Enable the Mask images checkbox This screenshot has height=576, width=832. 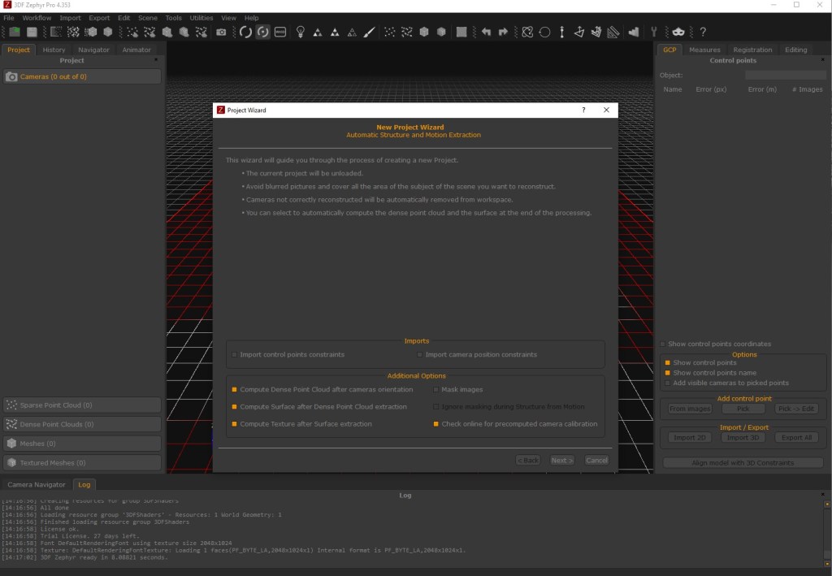(x=435, y=389)
